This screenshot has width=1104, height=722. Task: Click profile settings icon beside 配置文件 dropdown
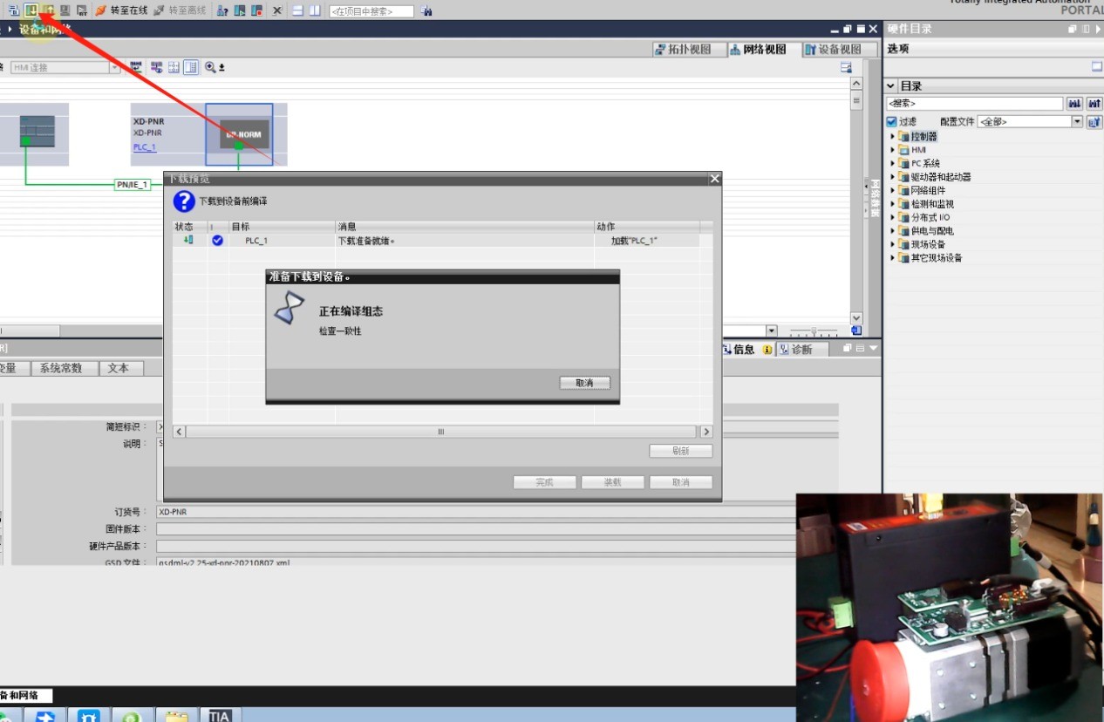(x=1094, y=122)
